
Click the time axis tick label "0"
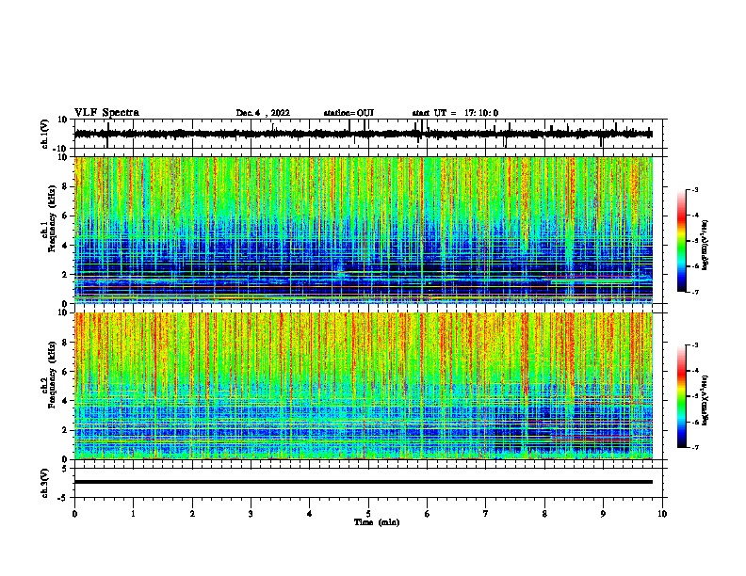(74, 514)
